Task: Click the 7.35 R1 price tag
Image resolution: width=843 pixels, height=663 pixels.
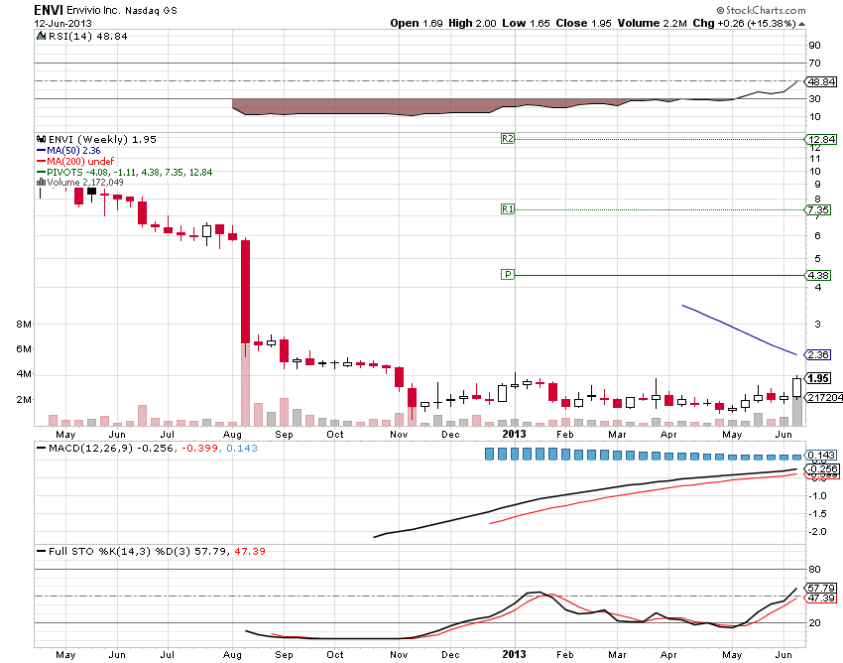Action: (819, 209)
